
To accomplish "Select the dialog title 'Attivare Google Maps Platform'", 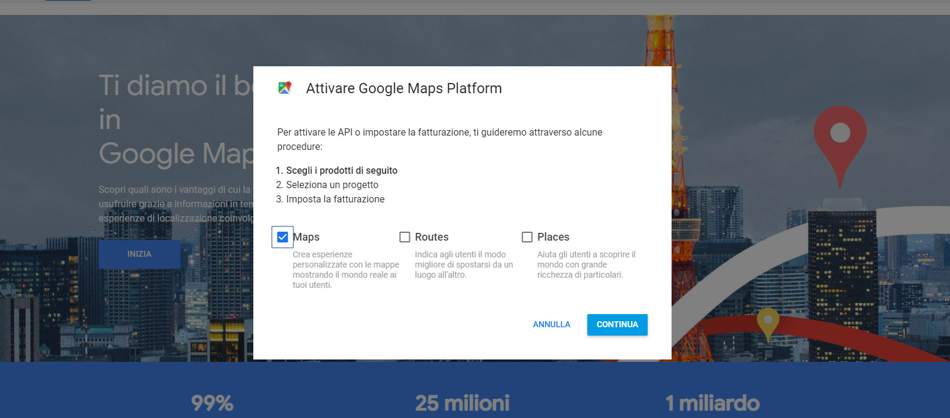I will pos(404,88).
